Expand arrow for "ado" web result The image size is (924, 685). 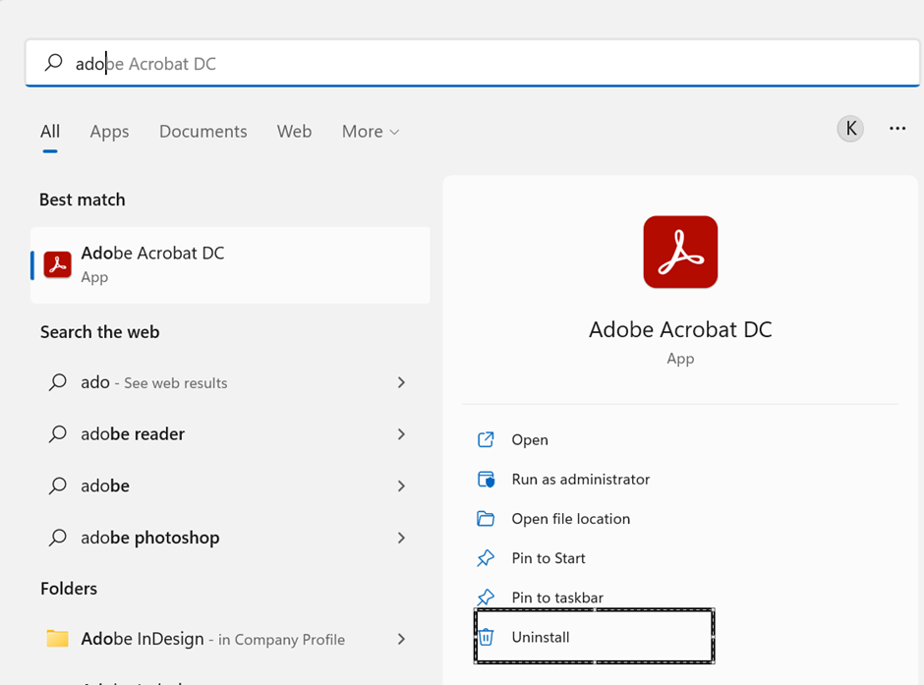401,382
